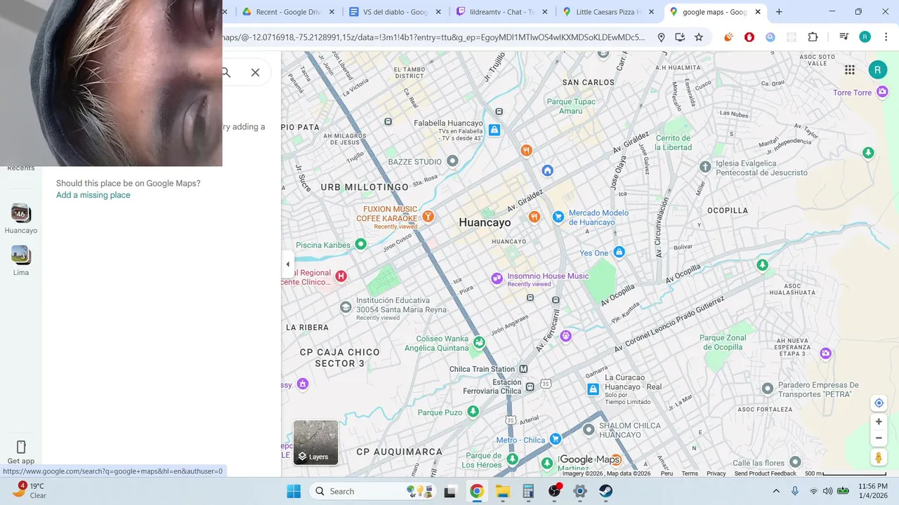The width and height of the screenshot is (899, 505).
Task: Open the Chrome profile avatar
Action: click(x=865, y=37)
